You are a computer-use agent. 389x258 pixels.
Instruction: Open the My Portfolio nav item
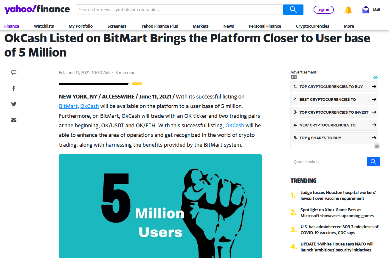(81, 26)
